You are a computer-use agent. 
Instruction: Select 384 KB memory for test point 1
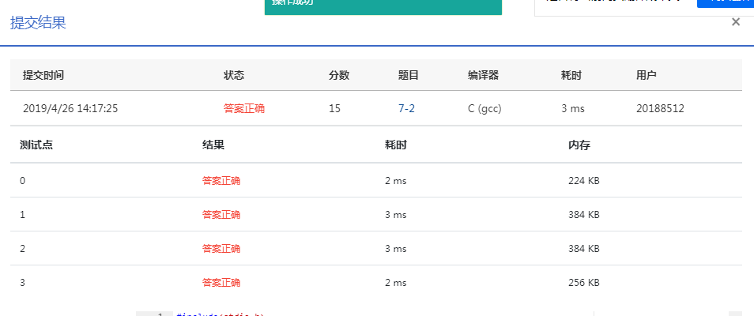click(x=584, y=215)
